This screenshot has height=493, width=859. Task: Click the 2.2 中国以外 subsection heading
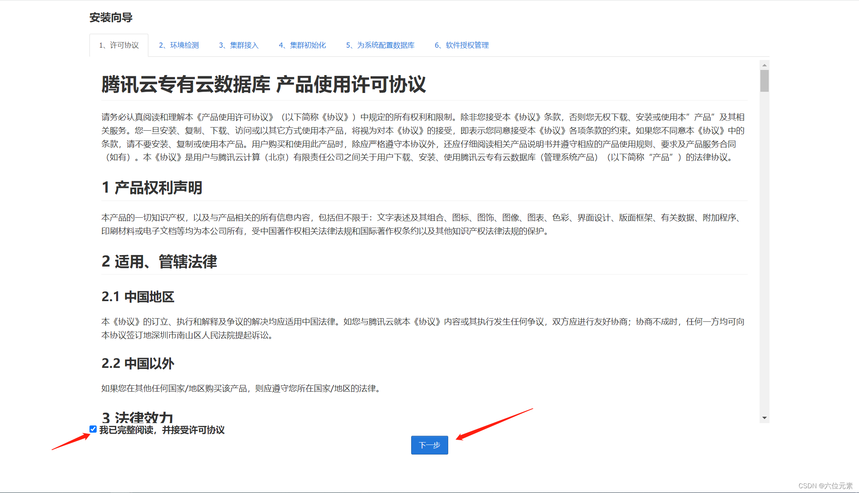click(x=138, y=363)
